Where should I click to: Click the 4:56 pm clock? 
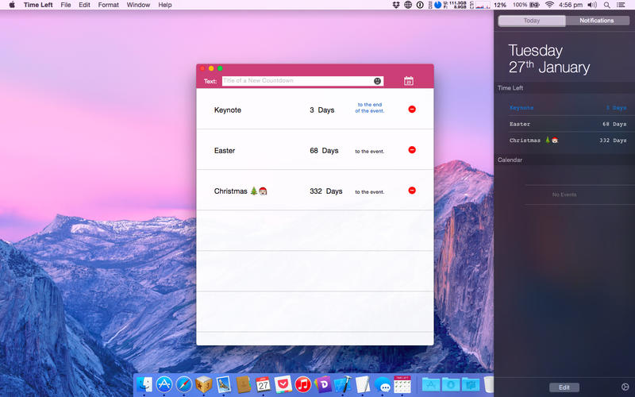point(571,5)
